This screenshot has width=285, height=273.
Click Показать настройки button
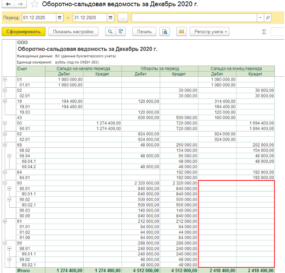[73, 32]
